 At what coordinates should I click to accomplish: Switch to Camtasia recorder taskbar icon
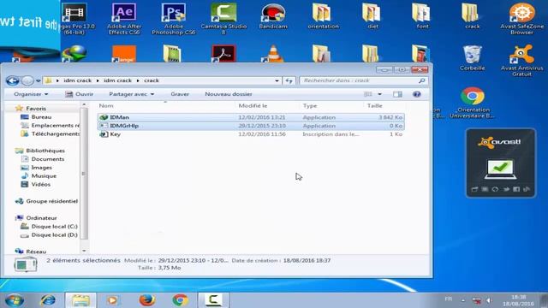tap(213, 300)
